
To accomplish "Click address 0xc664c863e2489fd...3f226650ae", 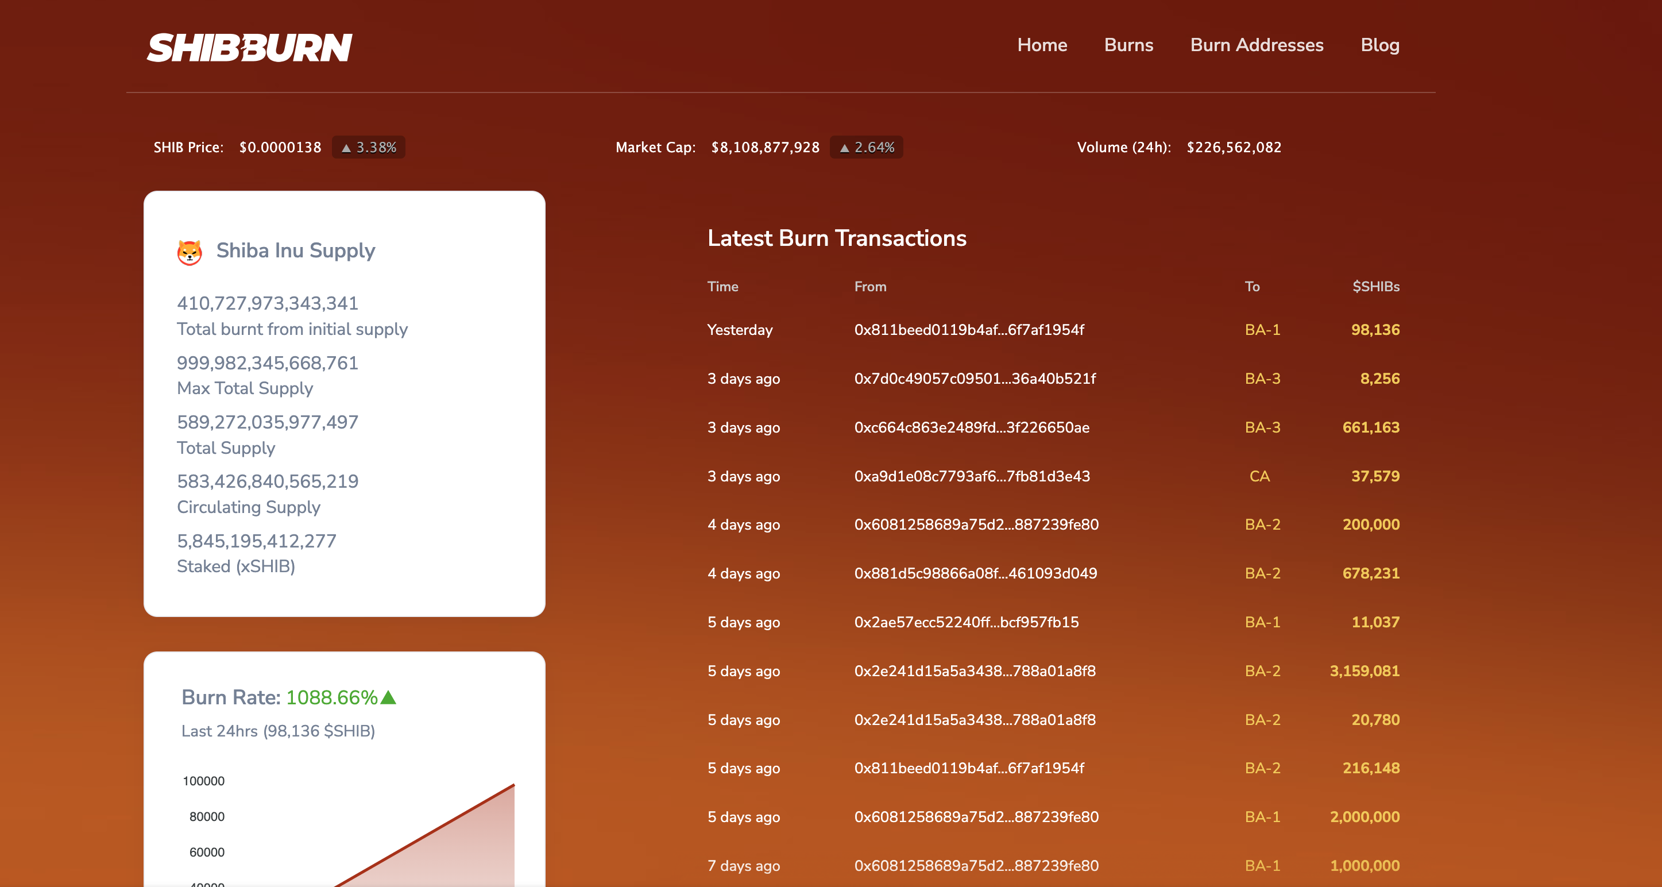I will (x=971, y=427).
